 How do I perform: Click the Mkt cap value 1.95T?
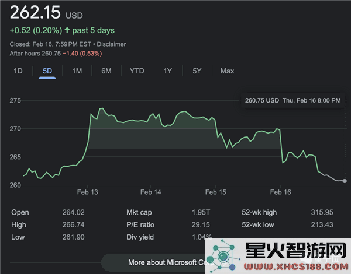pos(201,212)
